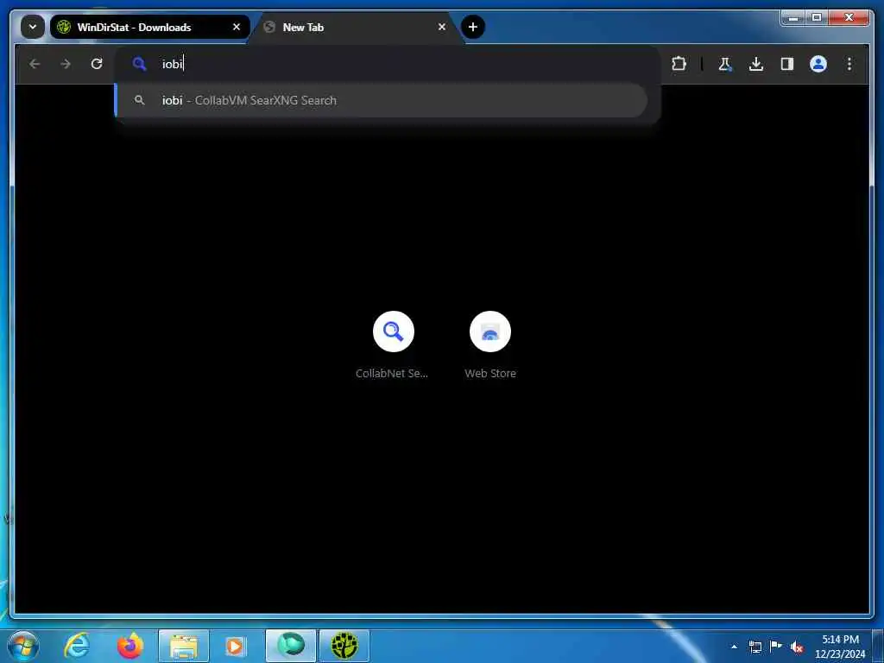This screenshot has width=884, height=663.
Task: Click the Show desktop strip
Action: (x=878, y=646)
